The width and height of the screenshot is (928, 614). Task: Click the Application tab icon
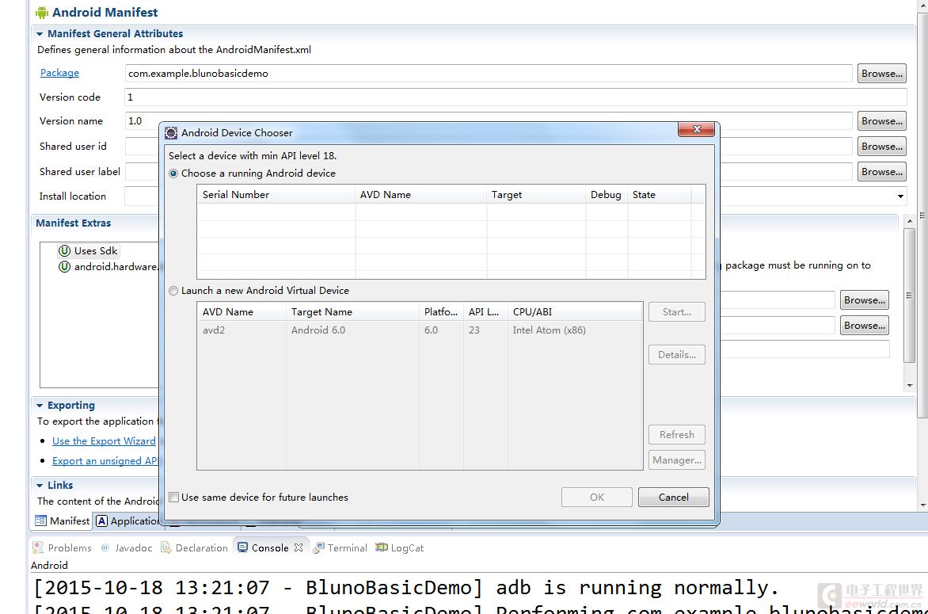pos(102,521)
